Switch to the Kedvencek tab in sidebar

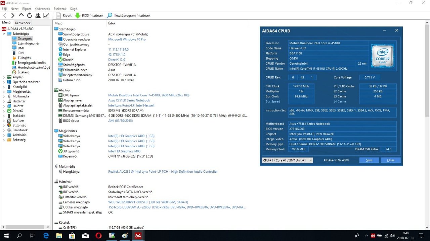tap(23, 23)
